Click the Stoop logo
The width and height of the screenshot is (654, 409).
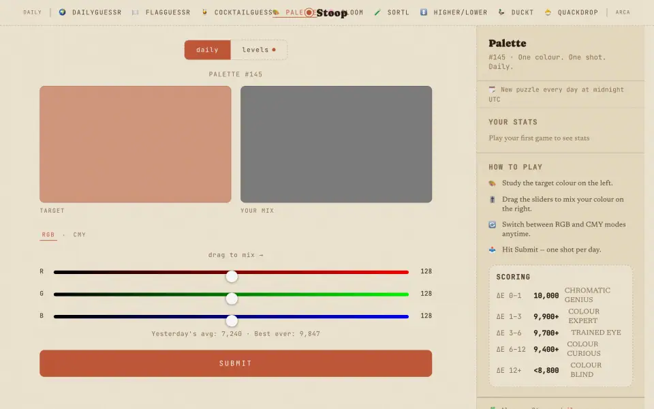(326, 12)
